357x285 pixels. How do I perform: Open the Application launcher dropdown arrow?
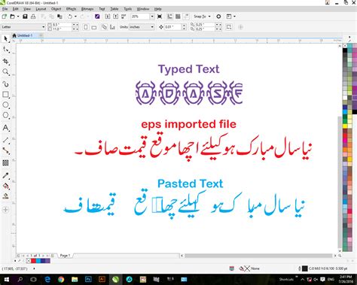pyautogui.click(x=234, y=17)
